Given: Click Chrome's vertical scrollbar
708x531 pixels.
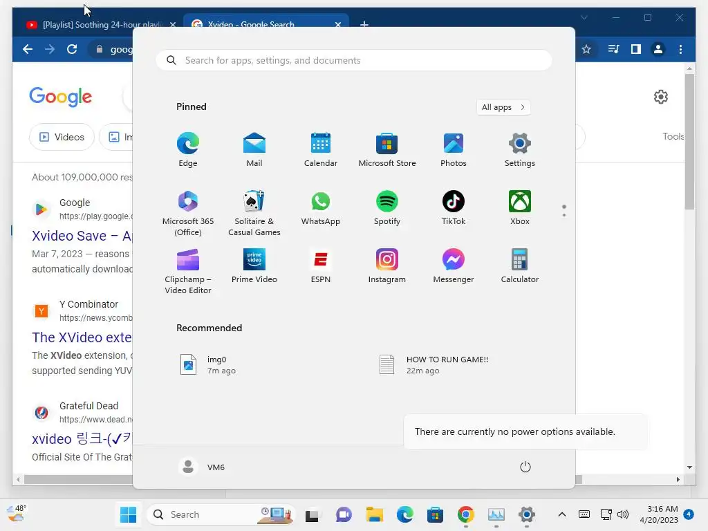Looking at the screenshot, I should [x=689, y=141].
